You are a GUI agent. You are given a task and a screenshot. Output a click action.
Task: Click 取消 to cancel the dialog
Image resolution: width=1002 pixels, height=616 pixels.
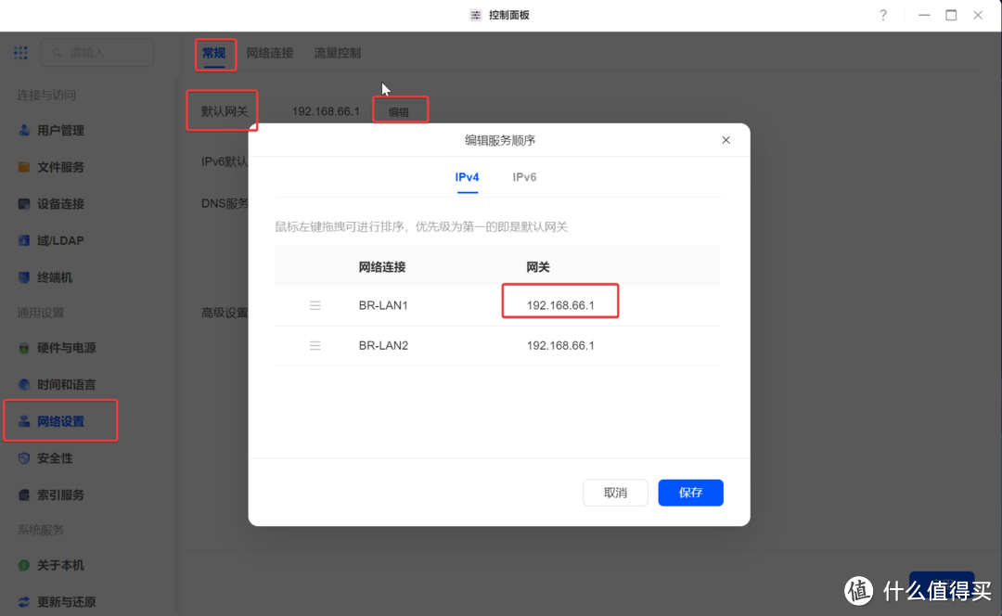(615, 493)
